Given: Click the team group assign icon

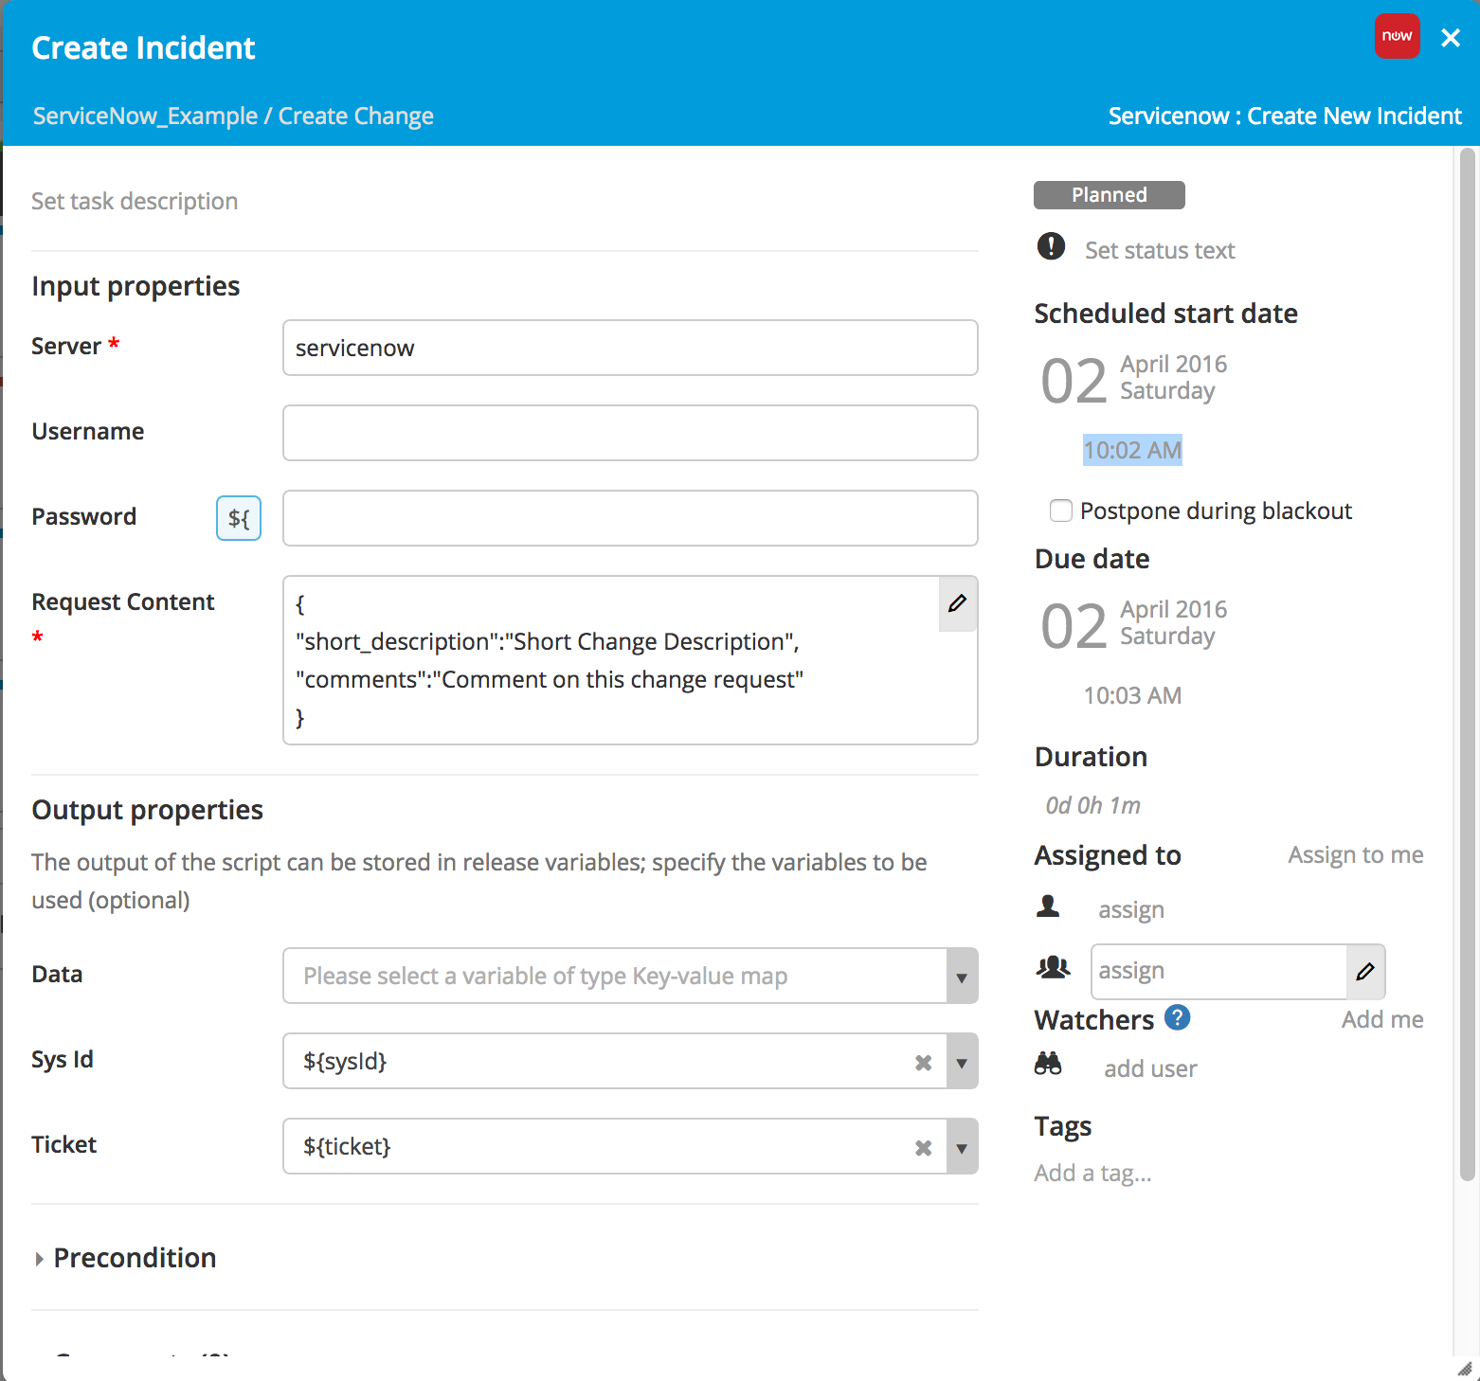Looking at the screenshot, I should click(1053, 967).
